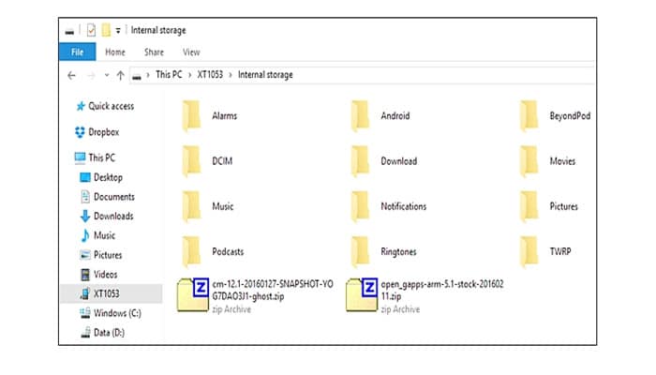This screenshot has width=656, height=375.
Task: Select the Ringtones folder icon
Action: [360, 251]
